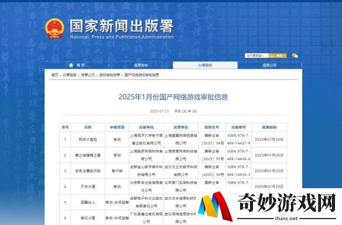Screen dimensions: 342x225
Task: Set font size to 小
Action: pos(194,111)
